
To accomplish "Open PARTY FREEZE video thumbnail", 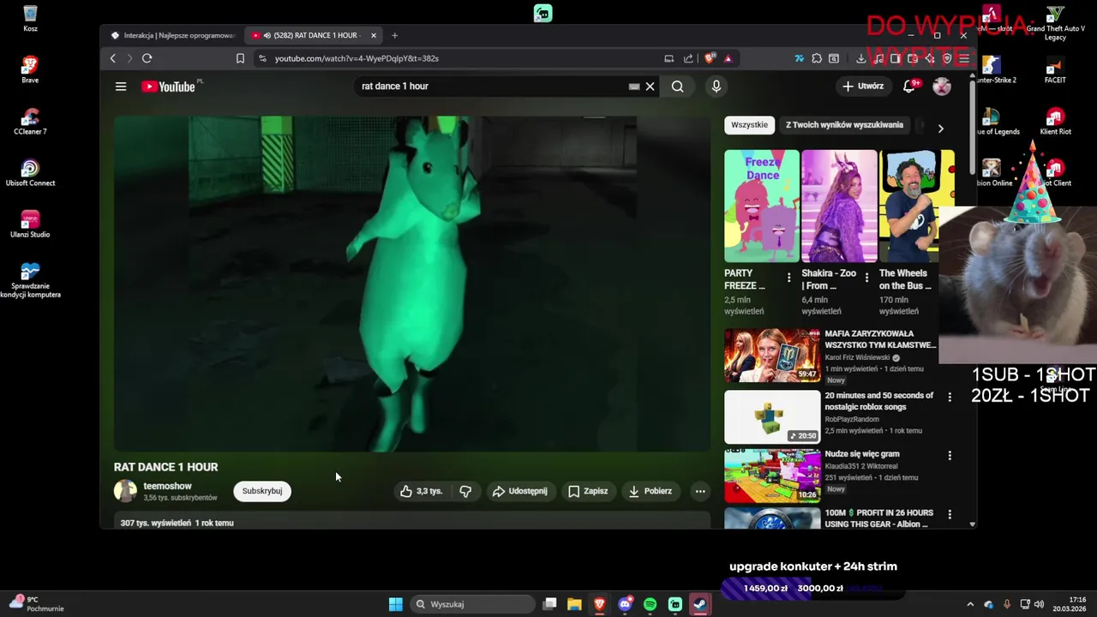I will tap(761, 207).
